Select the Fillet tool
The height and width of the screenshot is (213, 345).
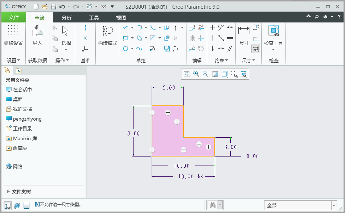coord(153,28)
